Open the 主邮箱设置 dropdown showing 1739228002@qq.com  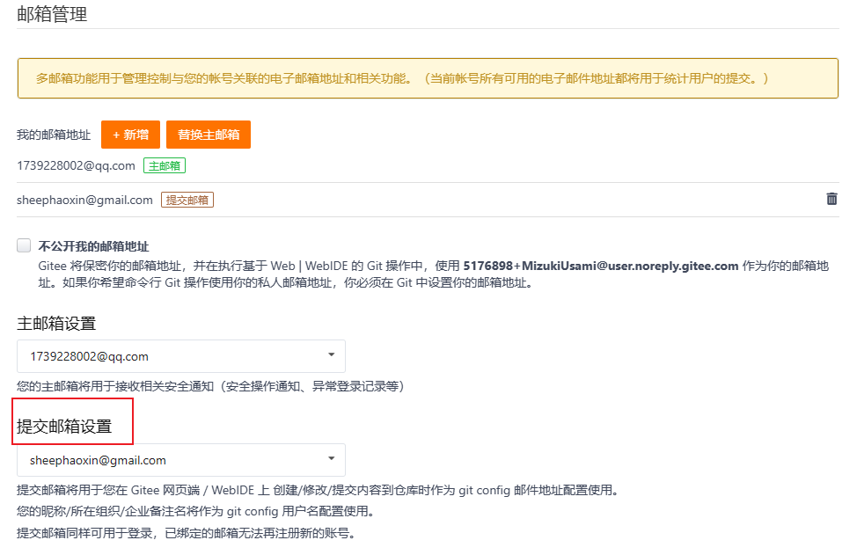[181, 356]
